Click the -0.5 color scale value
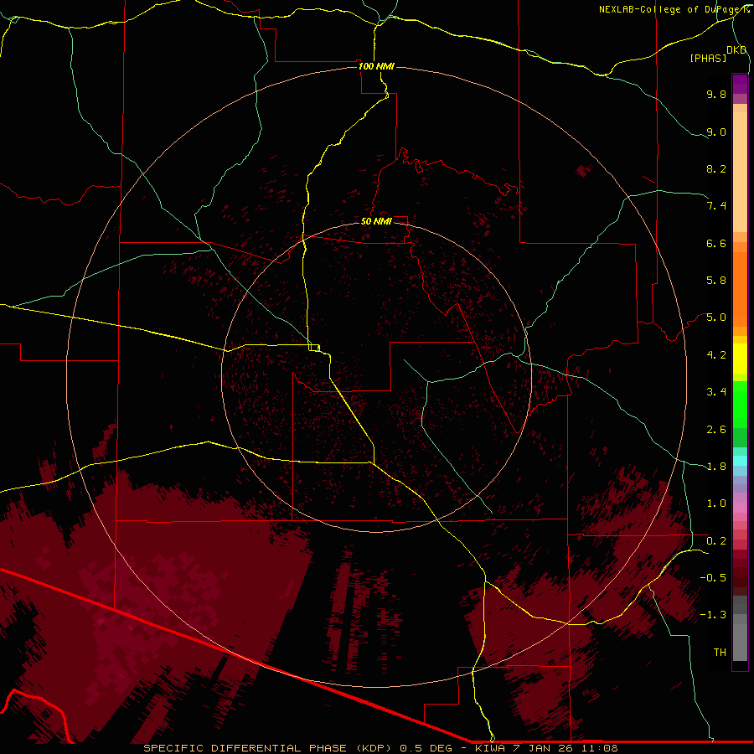 (713, 578)
